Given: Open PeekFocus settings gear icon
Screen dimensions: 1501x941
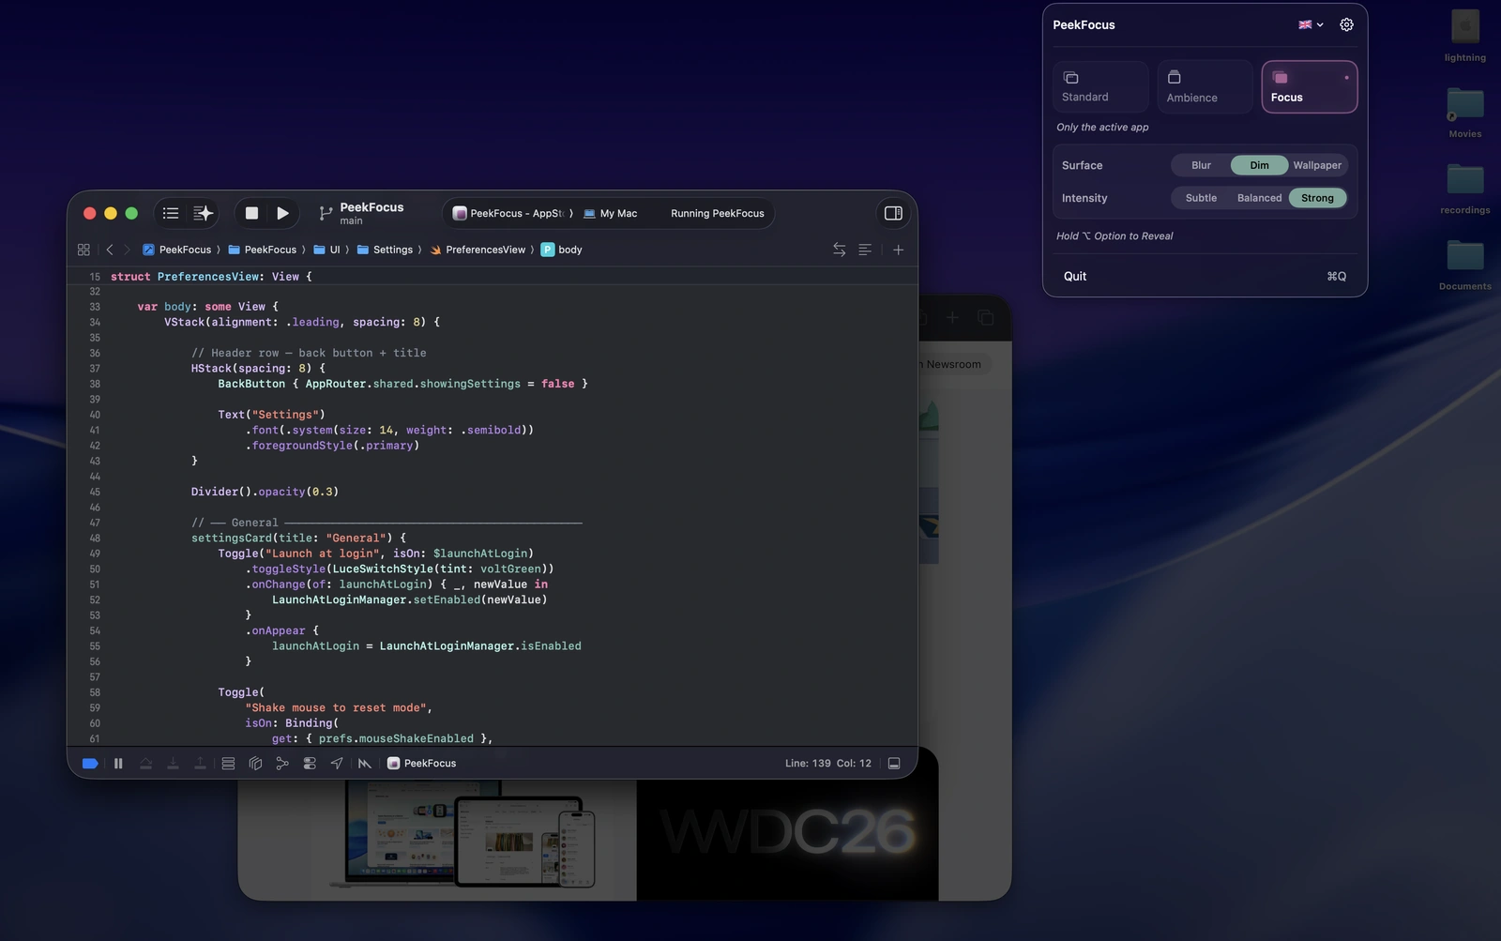Looking at the screenshot, I should point(1346,25).
